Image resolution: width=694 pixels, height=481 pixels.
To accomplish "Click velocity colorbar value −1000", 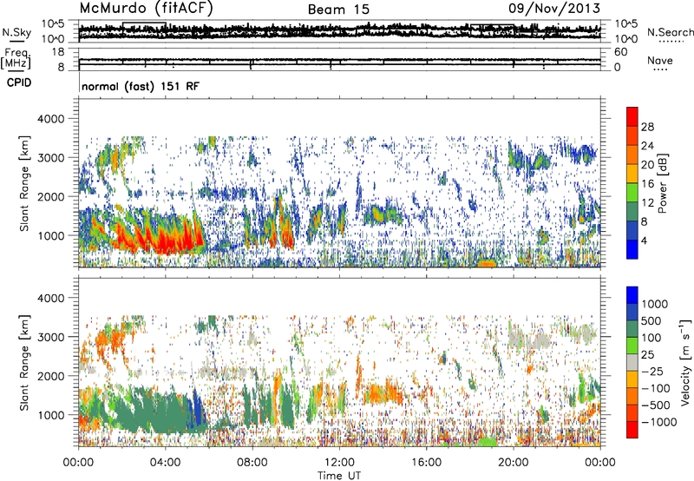I will [x=658, y=422].
